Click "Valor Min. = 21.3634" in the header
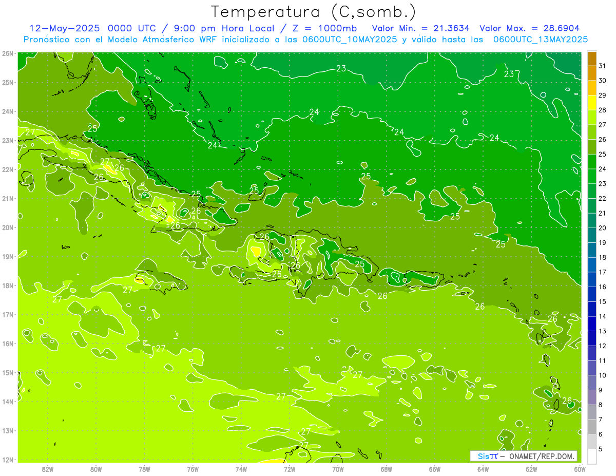This screenshot has width=616, height=476. click(x=420, y=28)
